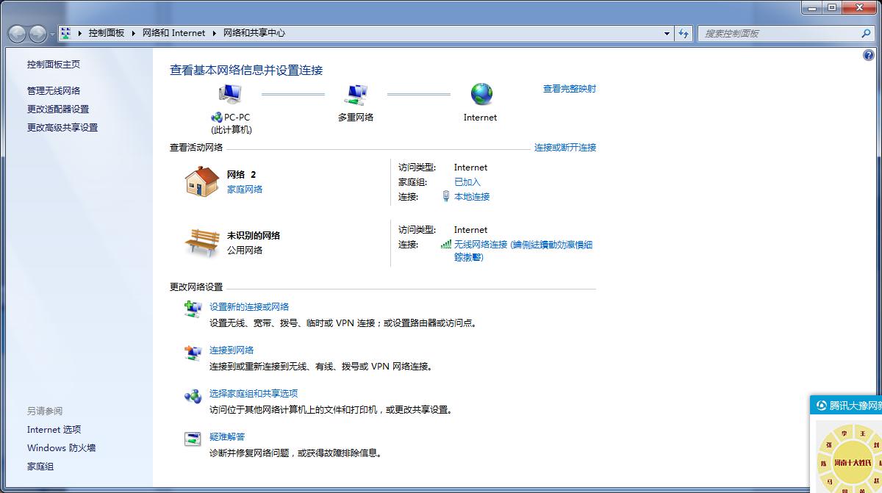Go back with the back arrow button

[18, 34]
